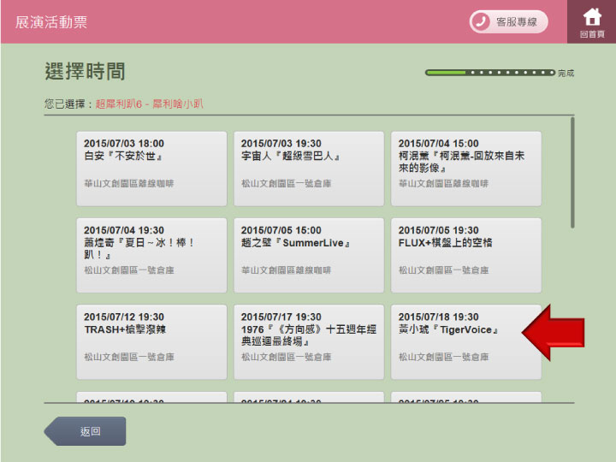The image size is (616, 462).
Task: Open the 客服專線 customer service hotline
Action: [507, 21]
